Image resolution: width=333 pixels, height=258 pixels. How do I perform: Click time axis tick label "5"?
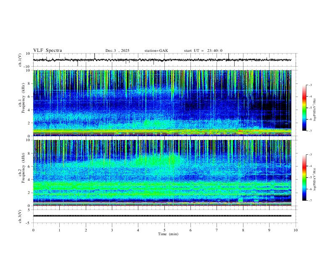coord(164,230)
